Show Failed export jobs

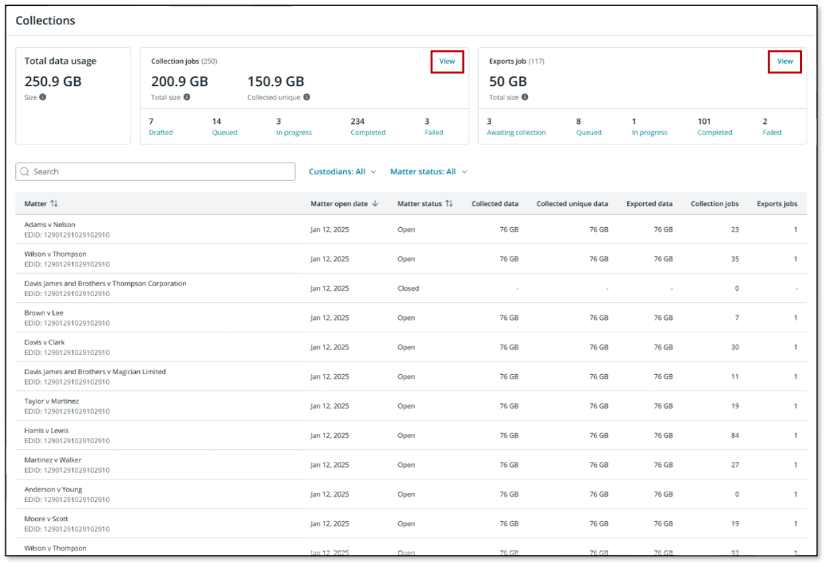[772, 132]
